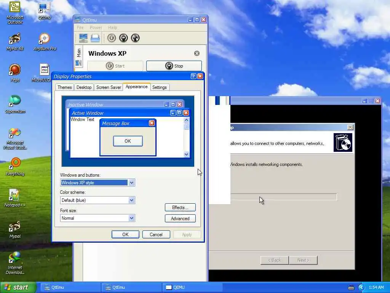
Task: Open the Windows start menu
Action: point(18,288)
